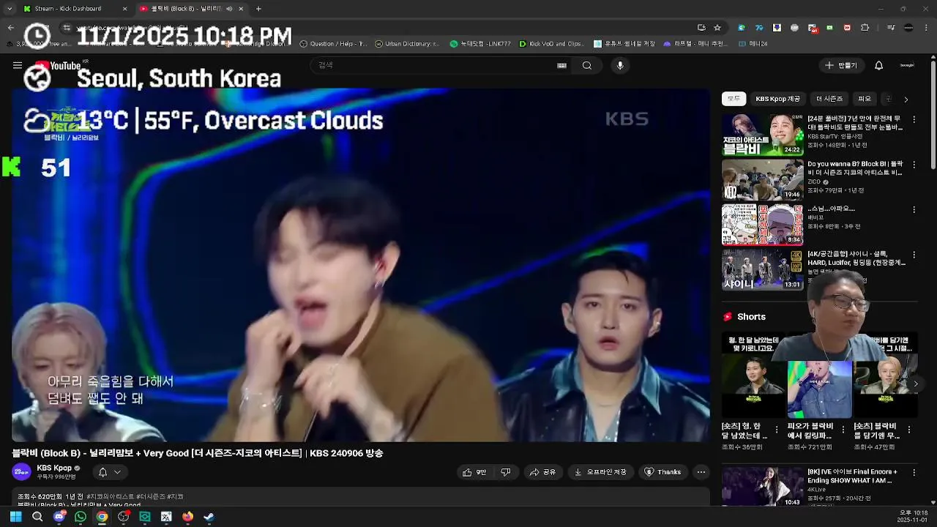Like the video with the thumbs-up button
Image resolution: width=937 pixels, height=527 pixels.
474,472
